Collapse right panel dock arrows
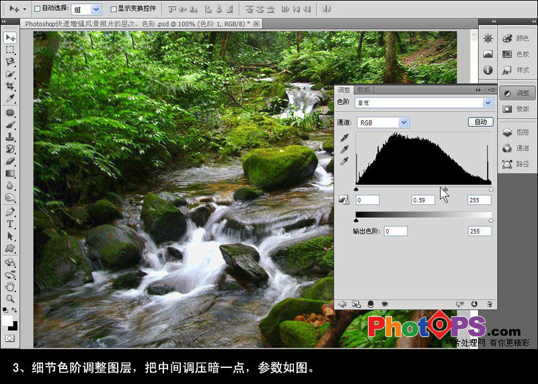The height and width of the screenshot is (384, 538). point(534,21)
